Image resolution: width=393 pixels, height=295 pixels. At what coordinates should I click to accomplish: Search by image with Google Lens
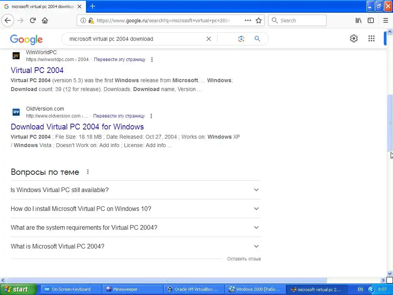click(241, 39)
